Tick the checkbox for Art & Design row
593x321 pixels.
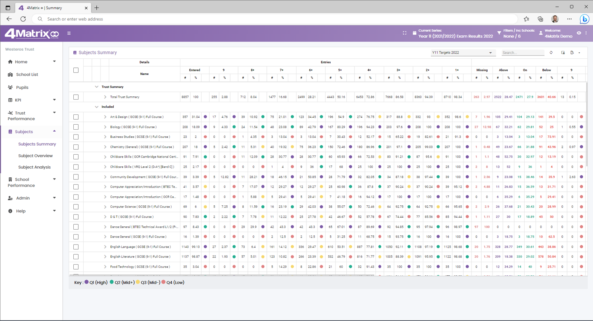[x=76, y=117]
